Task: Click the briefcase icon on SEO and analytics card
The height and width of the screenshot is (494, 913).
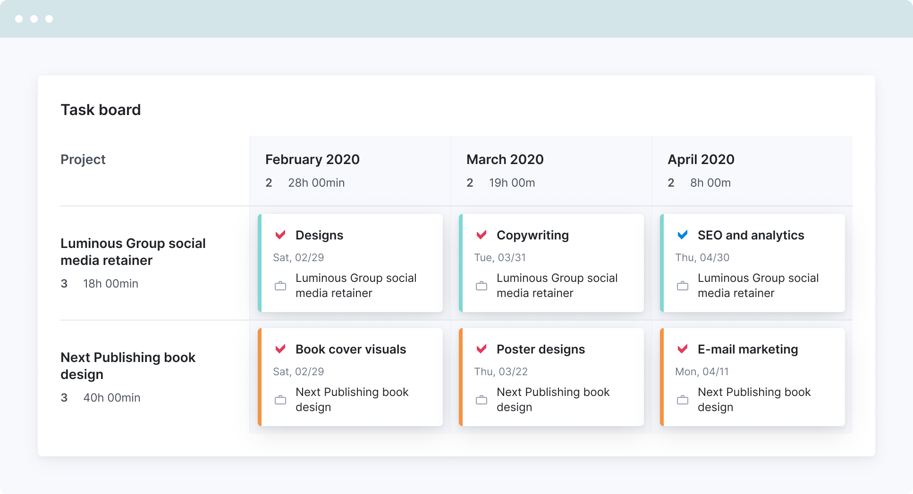Action: coord(683,286)
